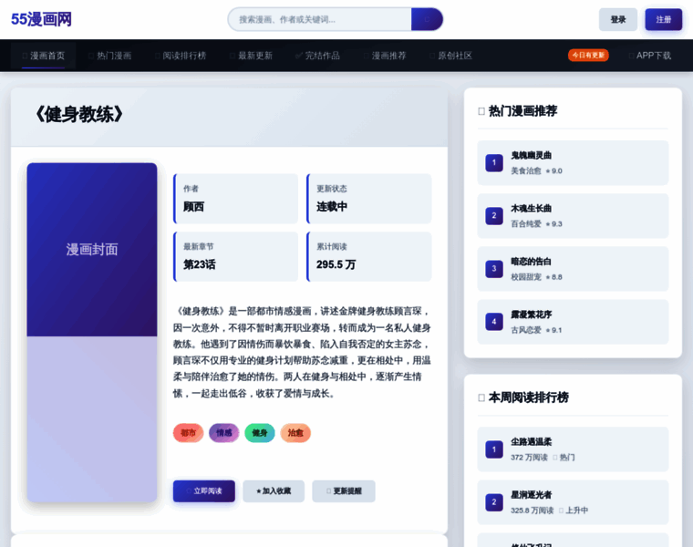This screenshot has height=547, width=693.
Task: Click rank 3 badge for 暗恋的告白
Action: tap(494, 269)
